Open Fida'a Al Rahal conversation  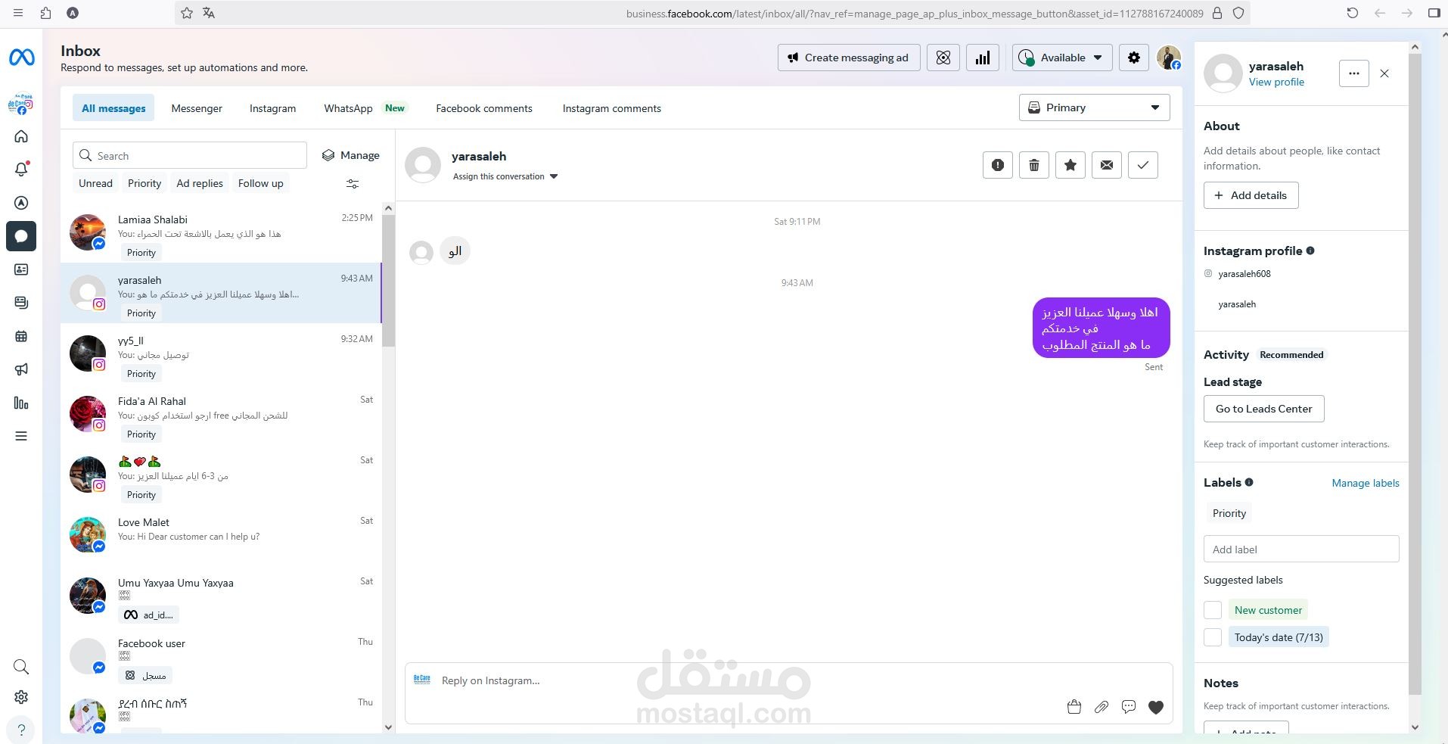221,415
